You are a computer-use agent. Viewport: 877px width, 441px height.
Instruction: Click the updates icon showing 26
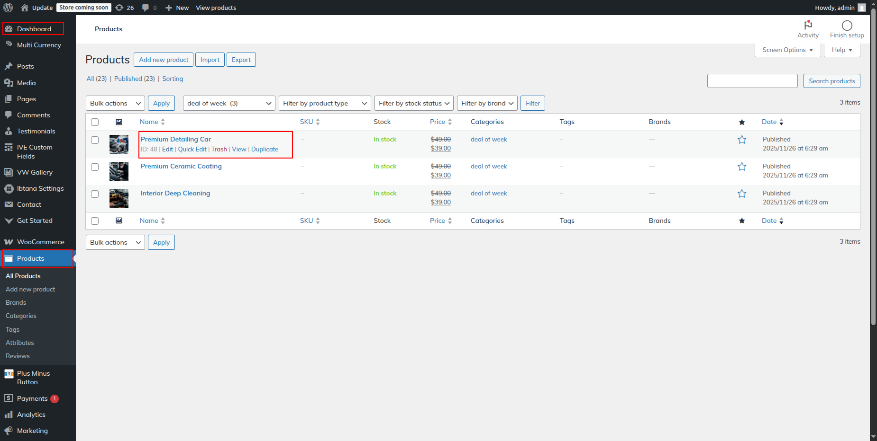120,8
